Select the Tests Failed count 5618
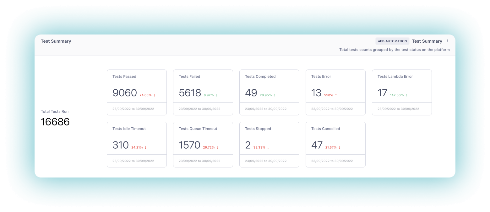490x212 pixels. pyautogui.click(x=190, y=93)
